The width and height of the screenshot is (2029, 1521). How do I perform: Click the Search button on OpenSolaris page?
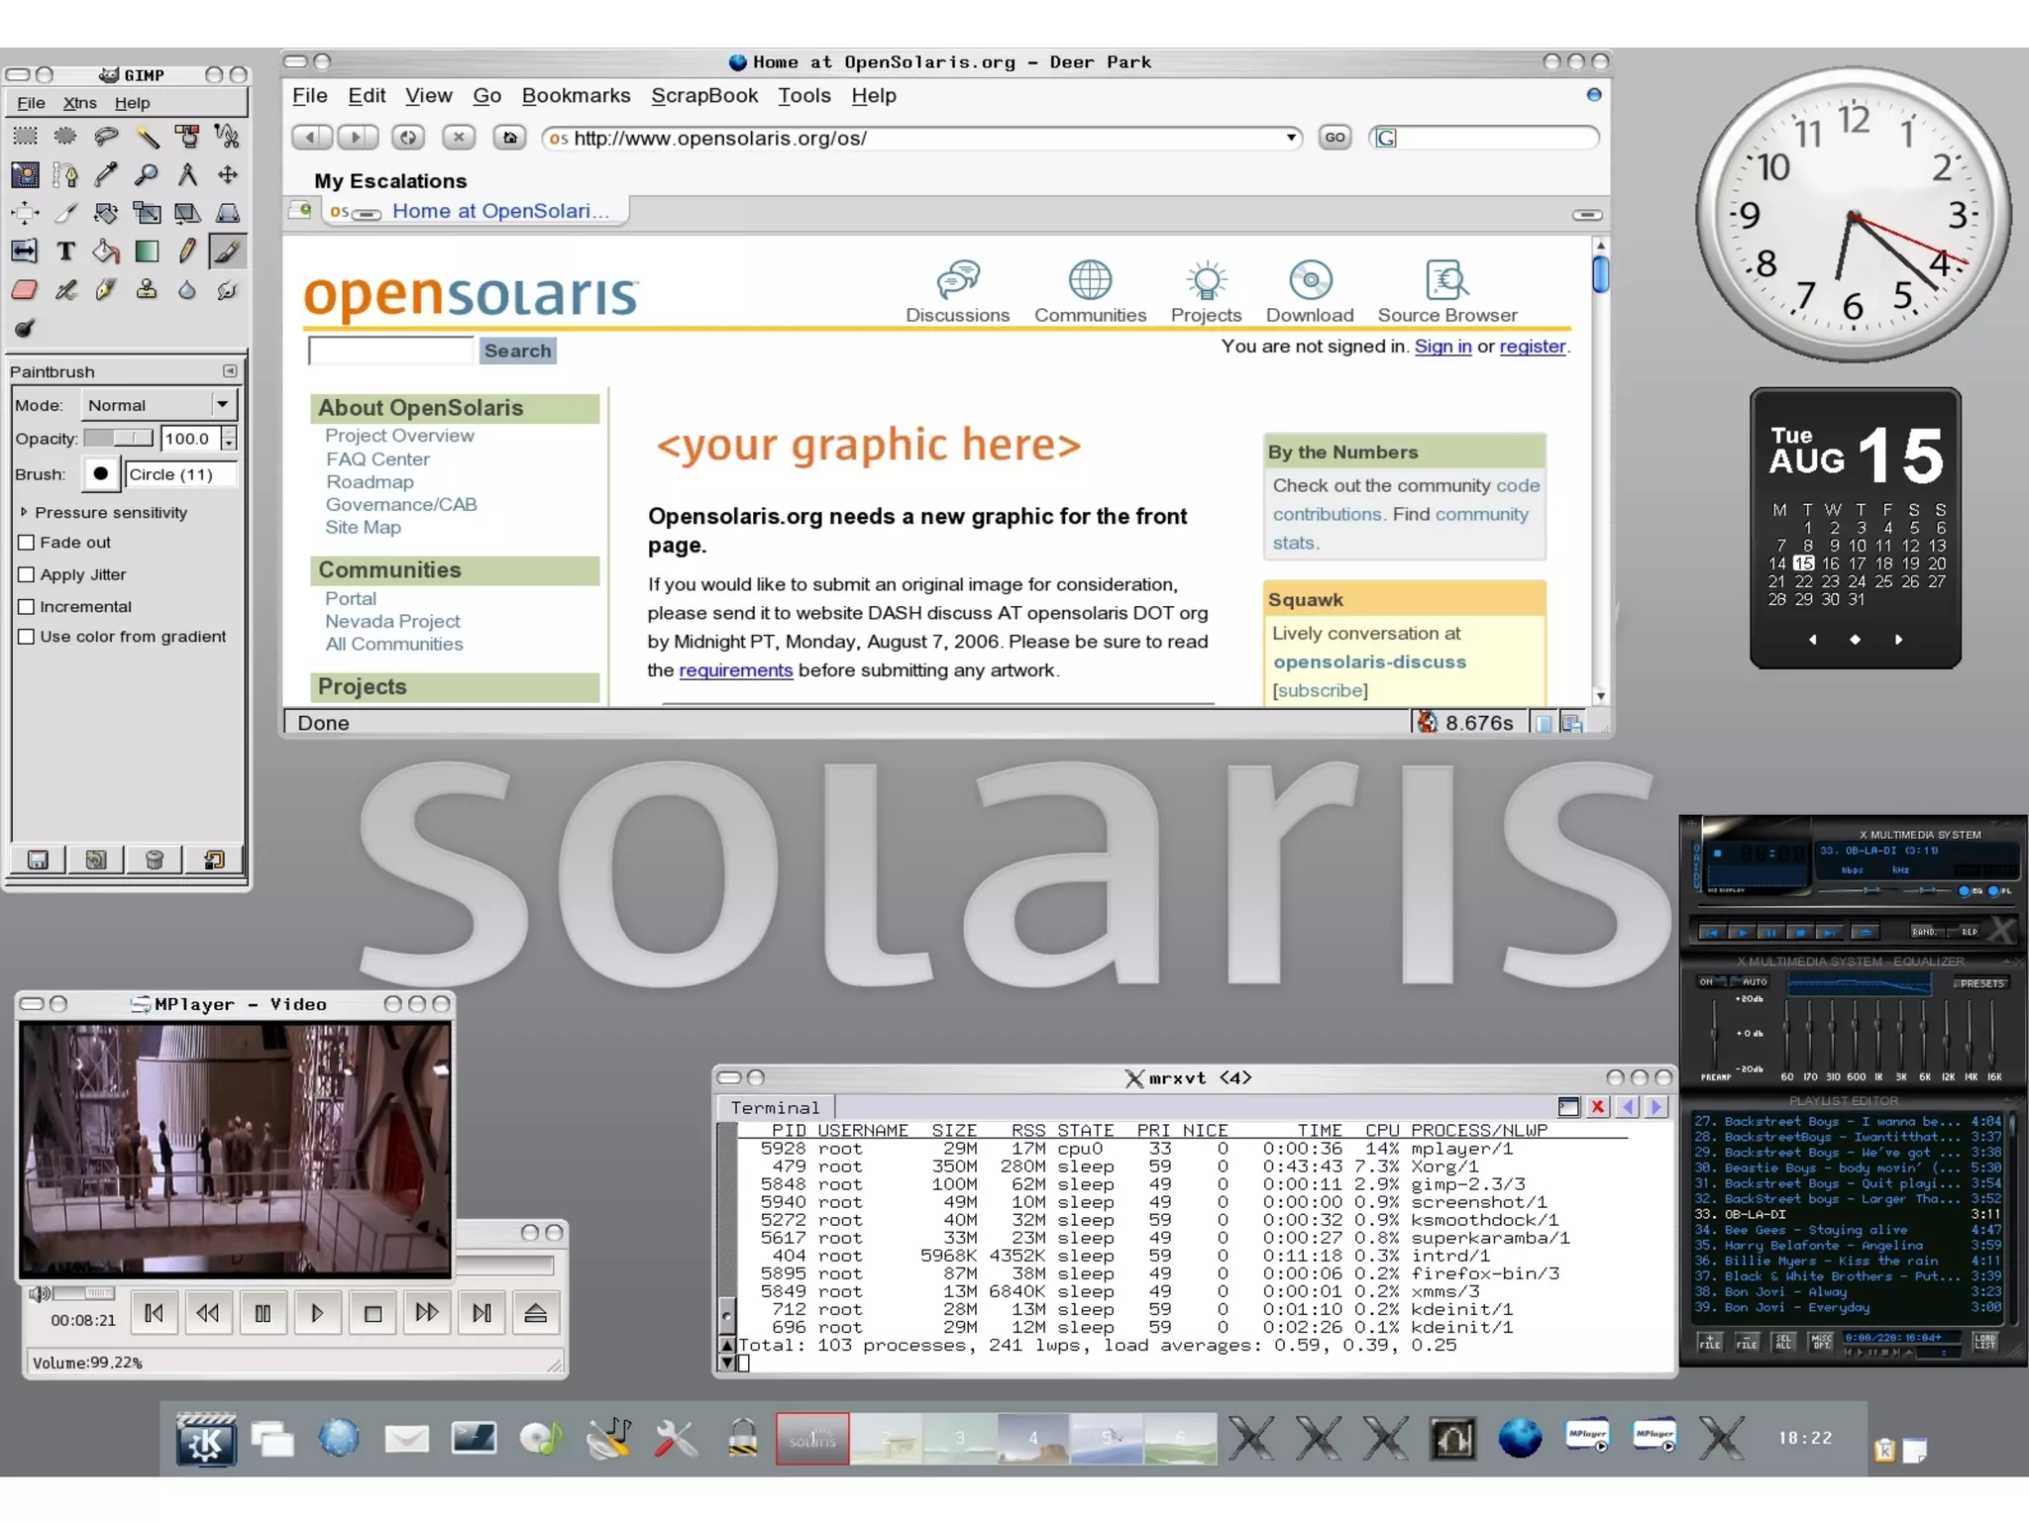pyautogui.click(x=517, y=351)
